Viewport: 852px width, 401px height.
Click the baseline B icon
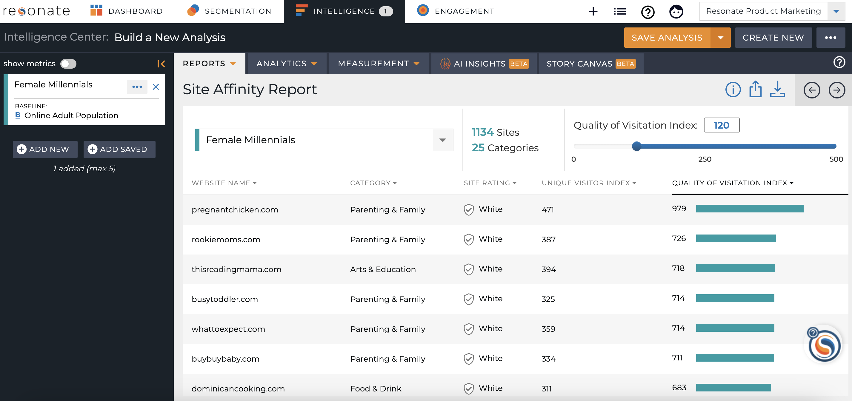(x=18, y=115)
